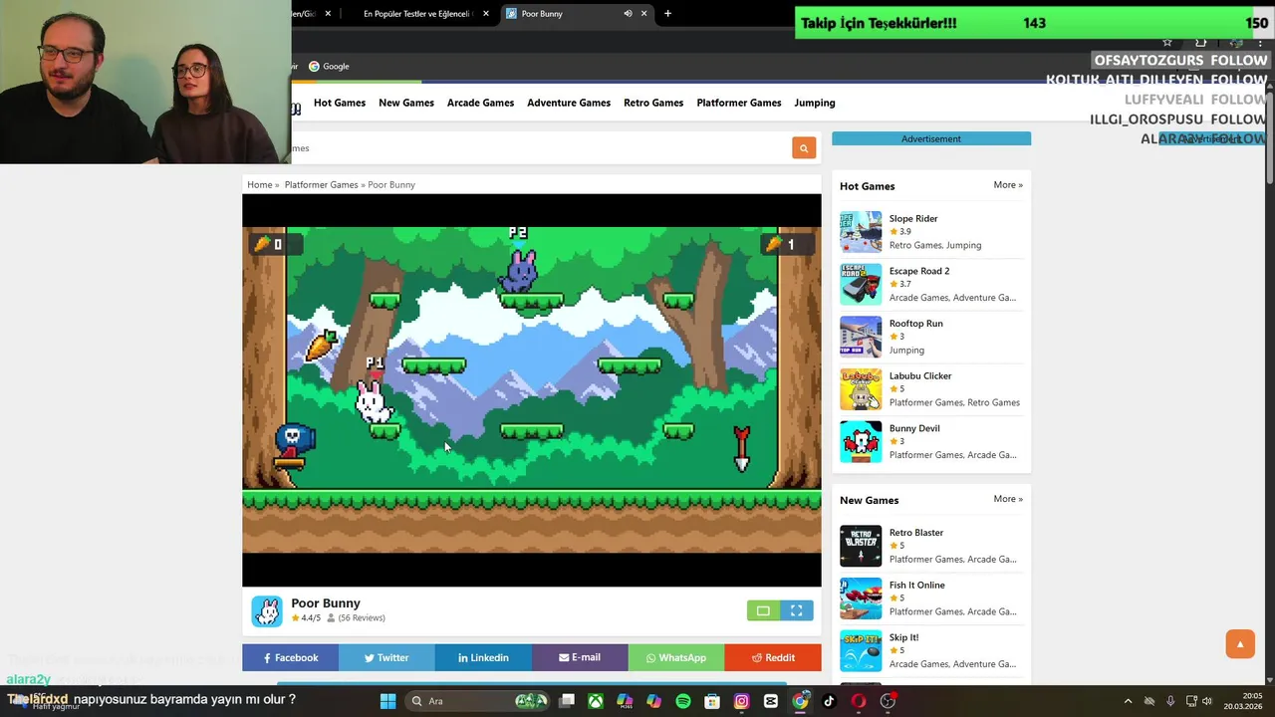
Task: Share on Twitter
Action: [386, 657]
